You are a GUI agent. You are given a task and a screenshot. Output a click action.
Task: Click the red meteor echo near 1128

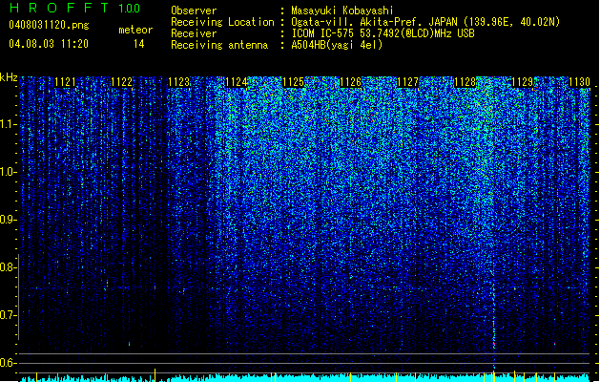tap(493, 344)
